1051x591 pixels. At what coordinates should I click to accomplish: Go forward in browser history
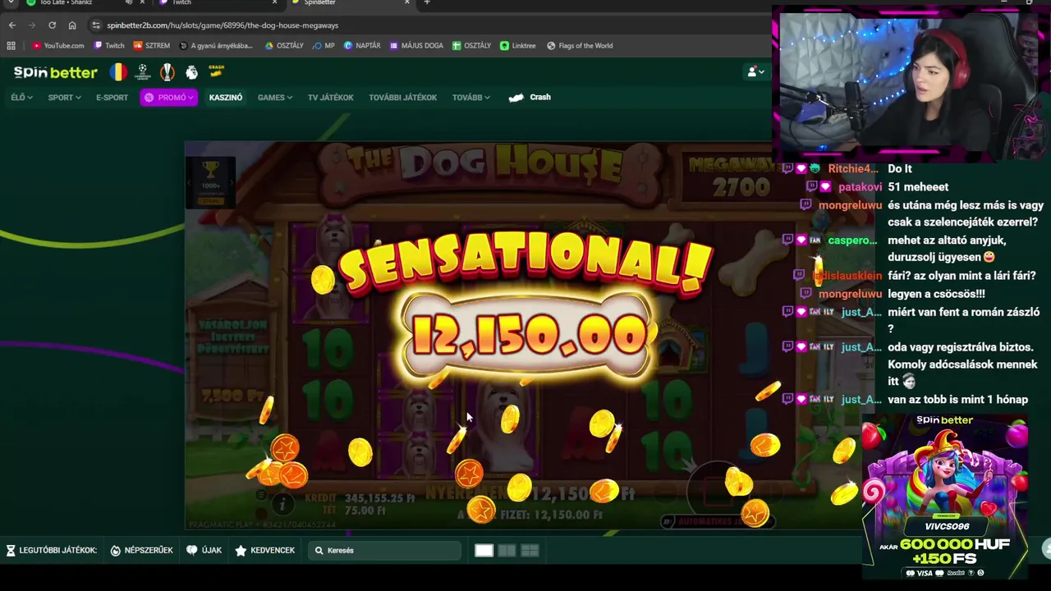pyautogui.click(x=32, y=25)
